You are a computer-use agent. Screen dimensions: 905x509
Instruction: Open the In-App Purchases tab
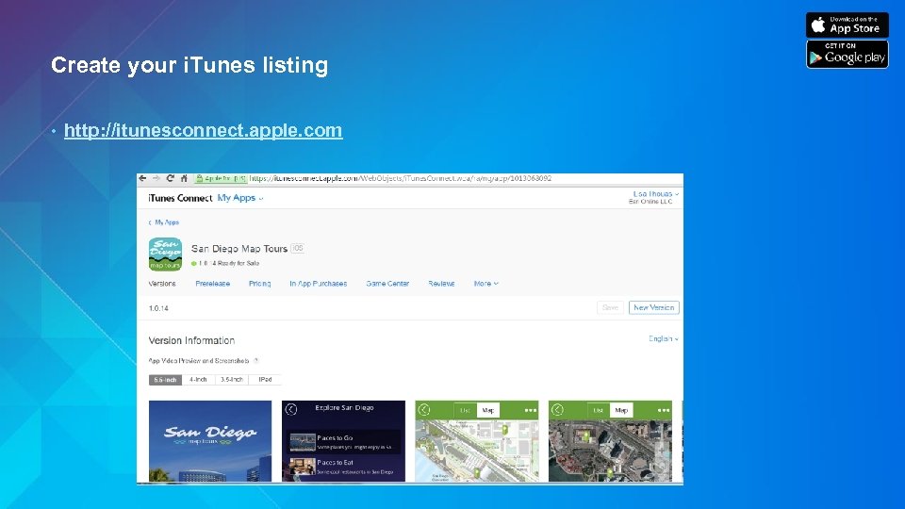[318, 284]
